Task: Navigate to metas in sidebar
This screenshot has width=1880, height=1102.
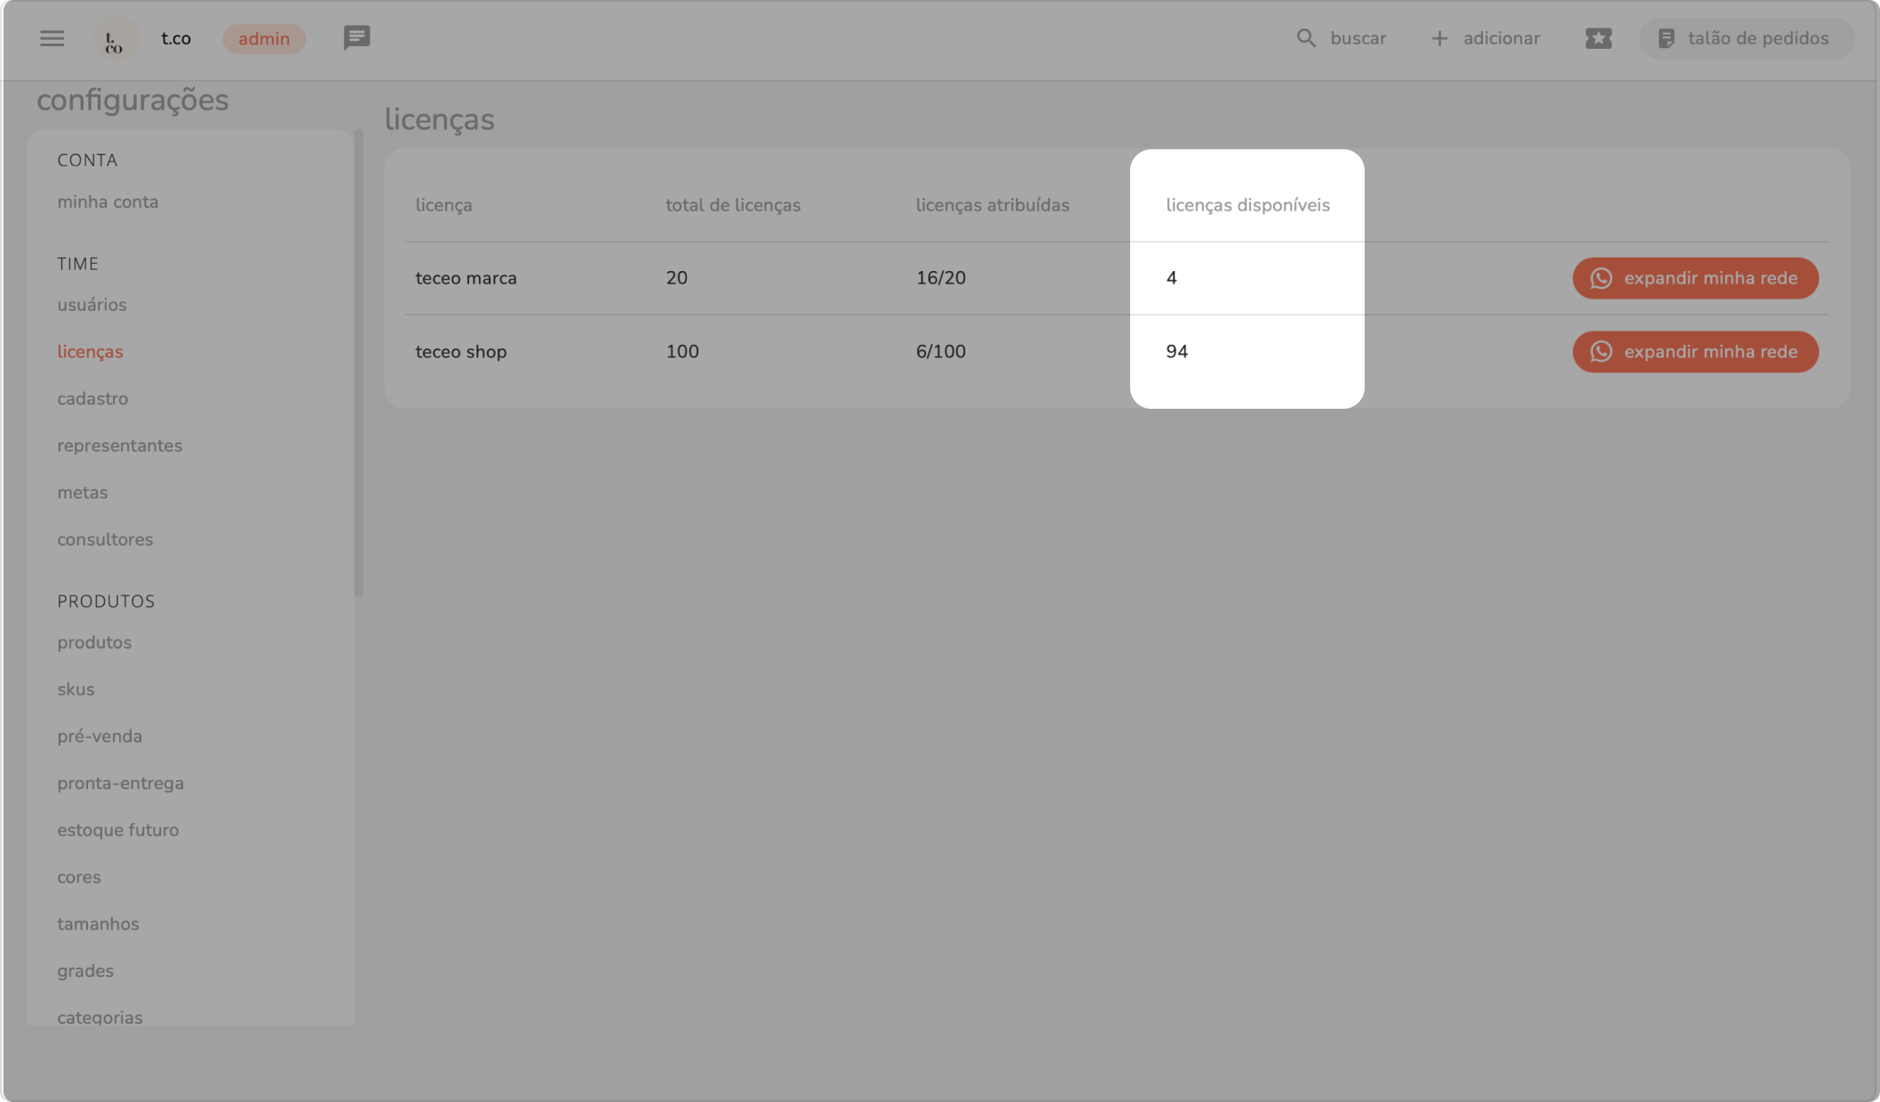Action: [x=82, y=492]
